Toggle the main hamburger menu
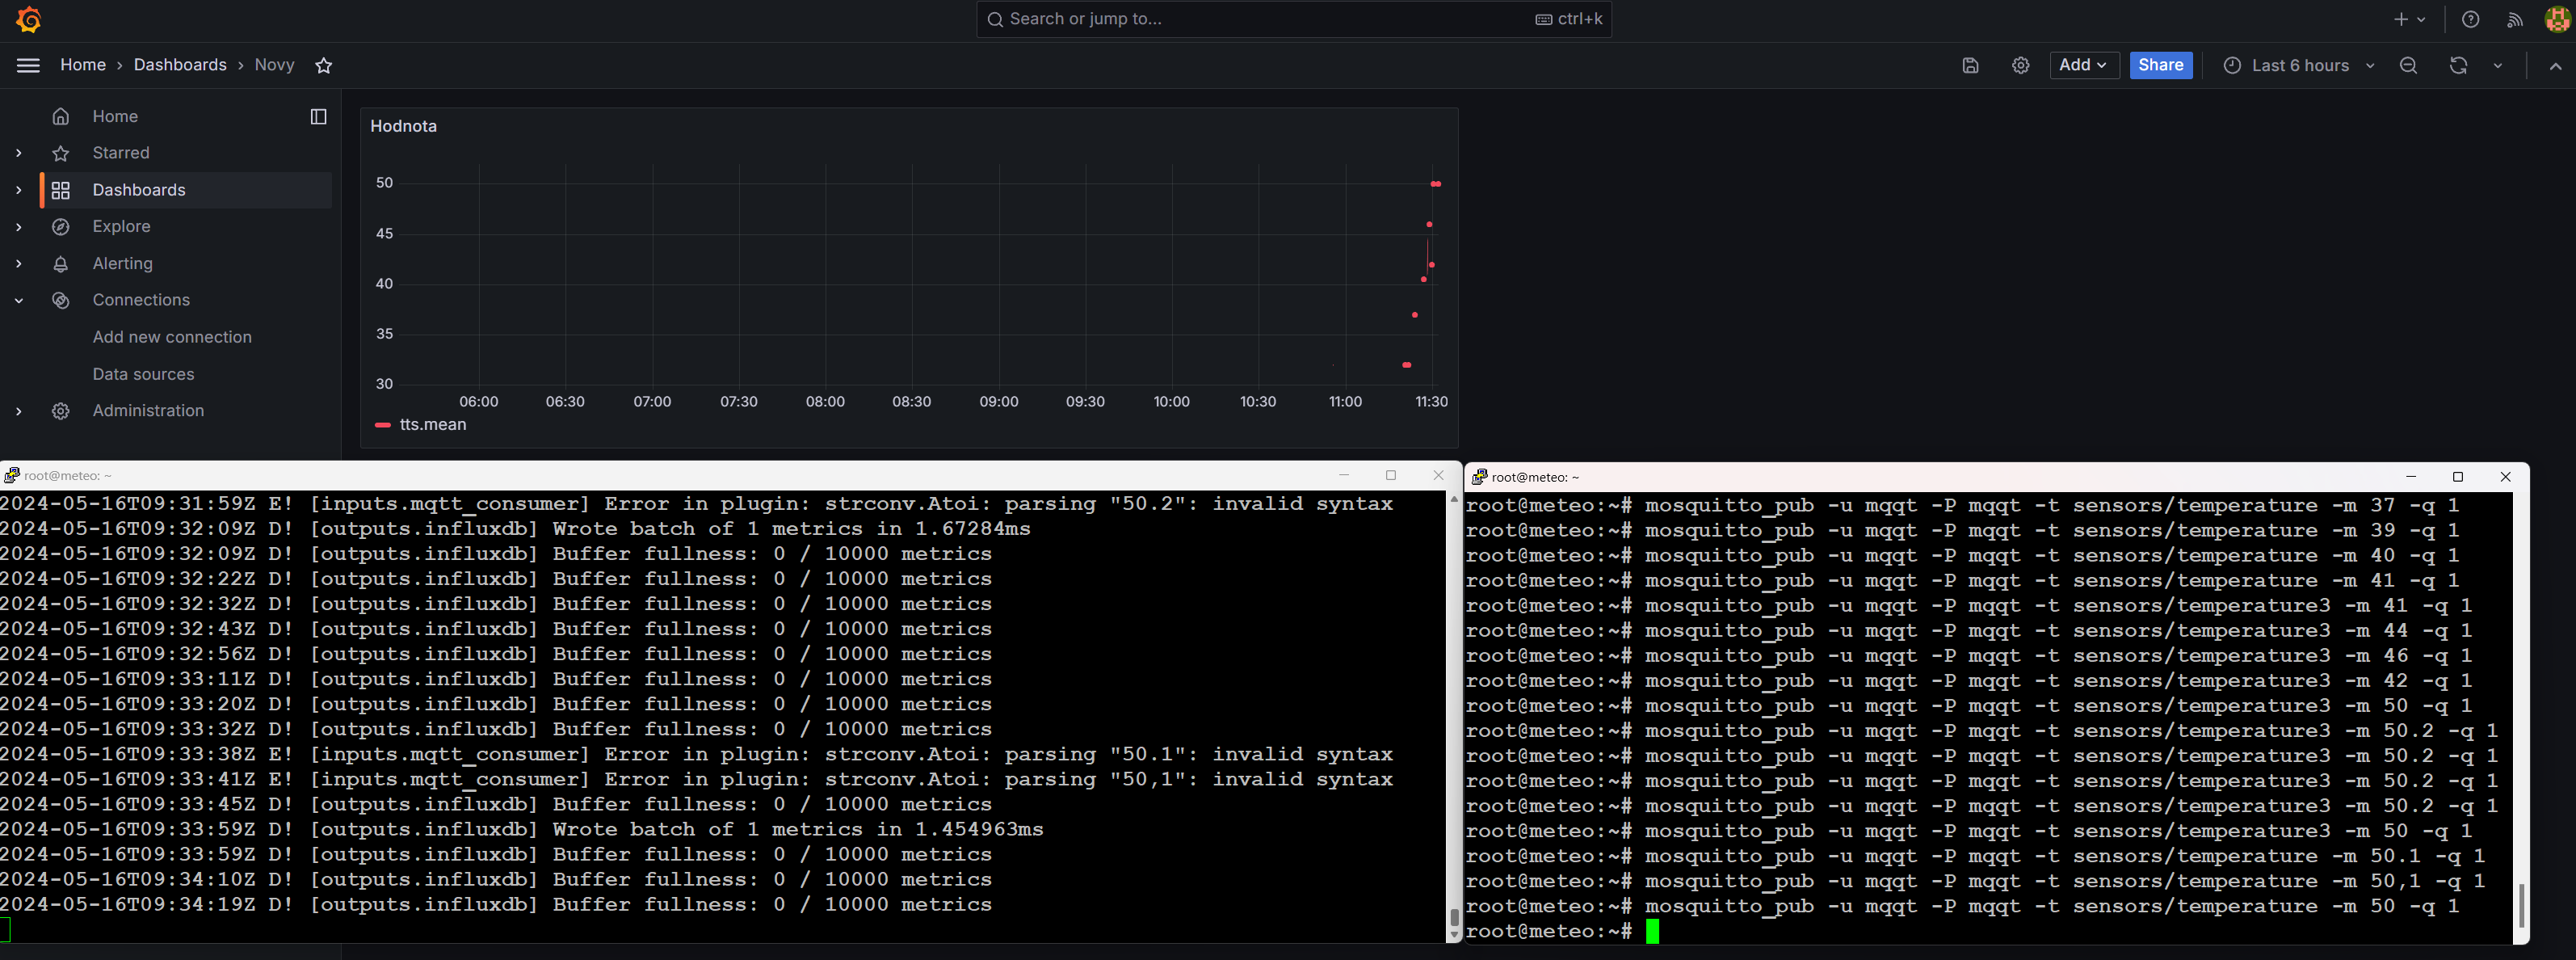 pos(28,66)
